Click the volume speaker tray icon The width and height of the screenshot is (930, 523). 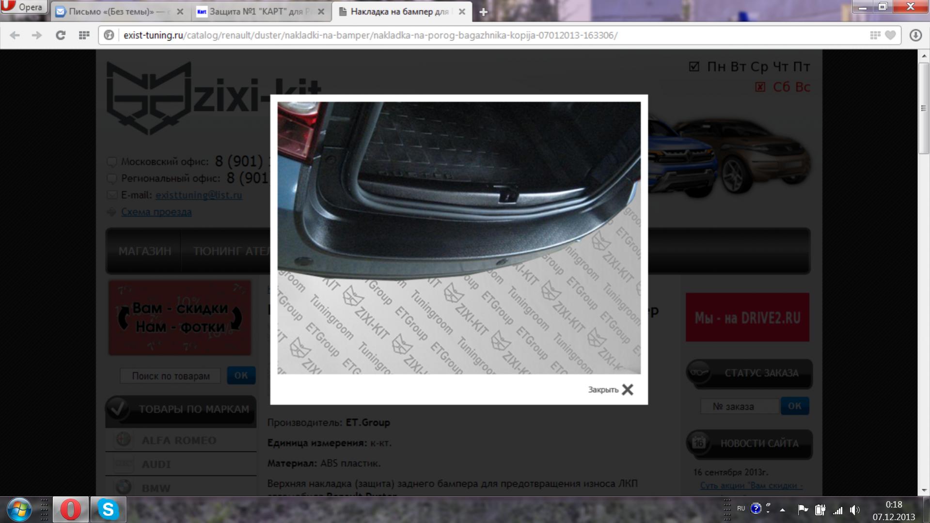point(854,509)
